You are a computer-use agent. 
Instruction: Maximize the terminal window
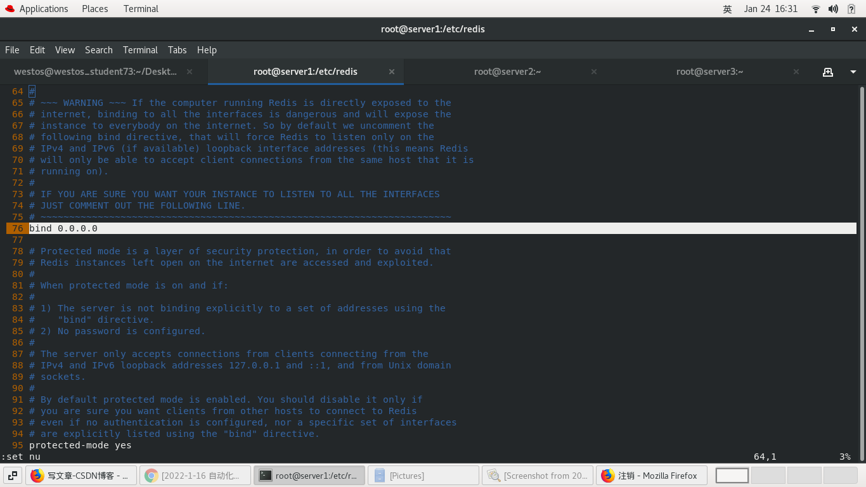point(833,29)
